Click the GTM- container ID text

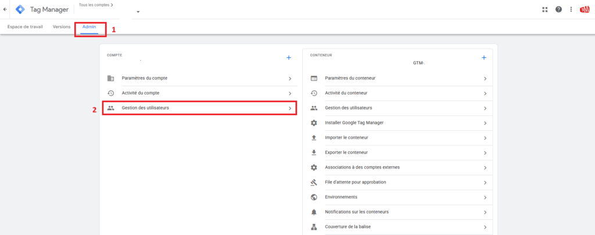(419, 64)
